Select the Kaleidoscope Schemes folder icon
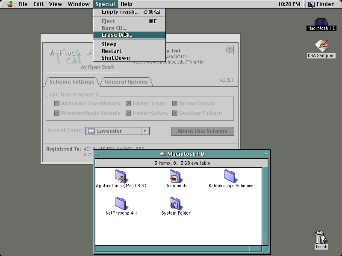The height and width of the screenshot is (256, 342). coord(230,176)
